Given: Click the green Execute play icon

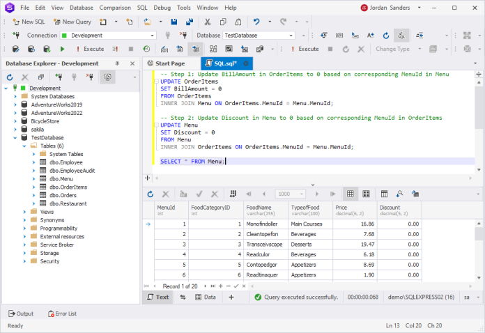Looking at the screenshot, I should click(62, 49).
